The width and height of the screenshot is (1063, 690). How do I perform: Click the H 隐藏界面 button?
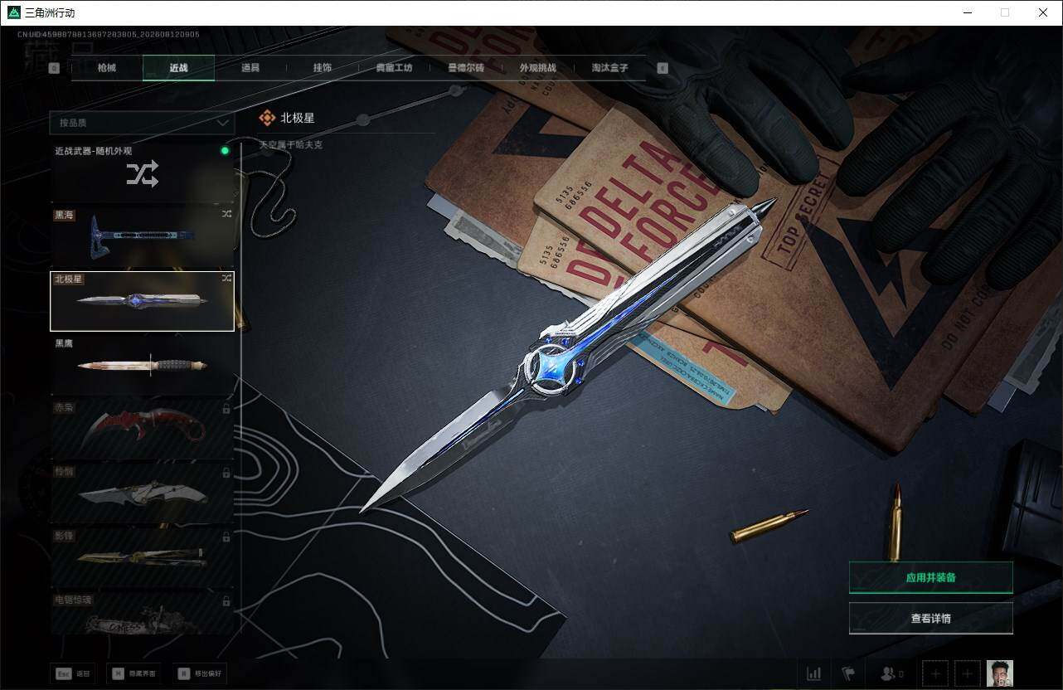point(133,673)
